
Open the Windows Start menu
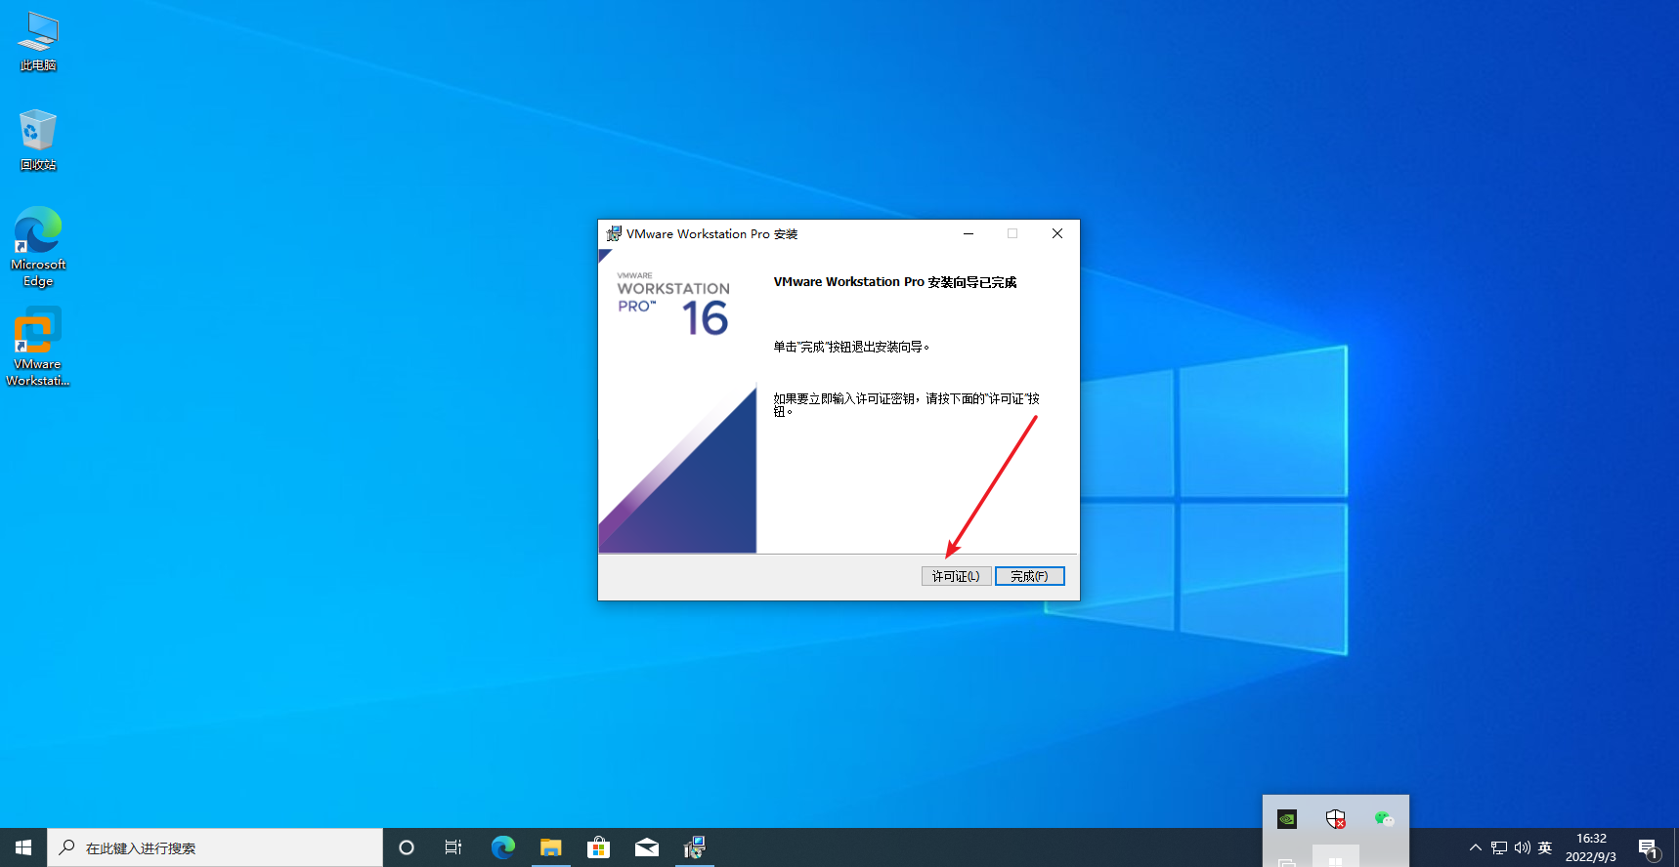(x=23, y=847)
